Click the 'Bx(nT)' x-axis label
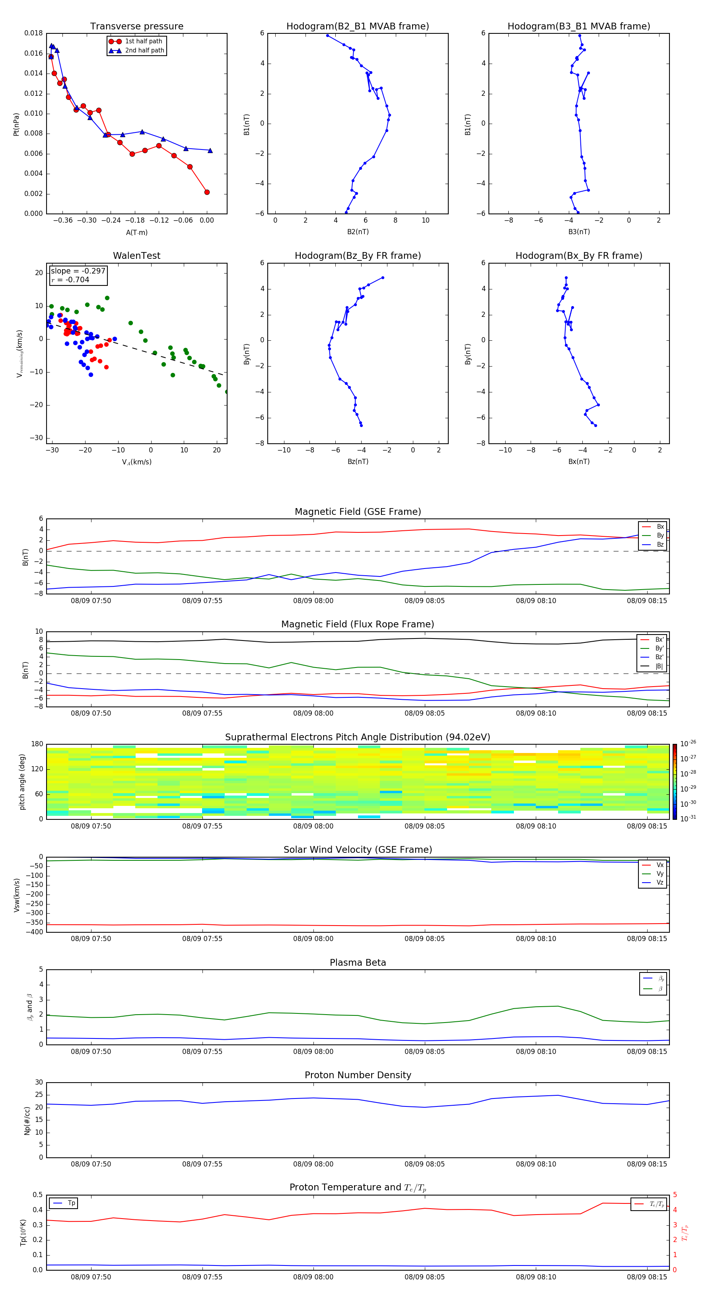This screenshot has height=1312, width=716. tap(579, 462)
